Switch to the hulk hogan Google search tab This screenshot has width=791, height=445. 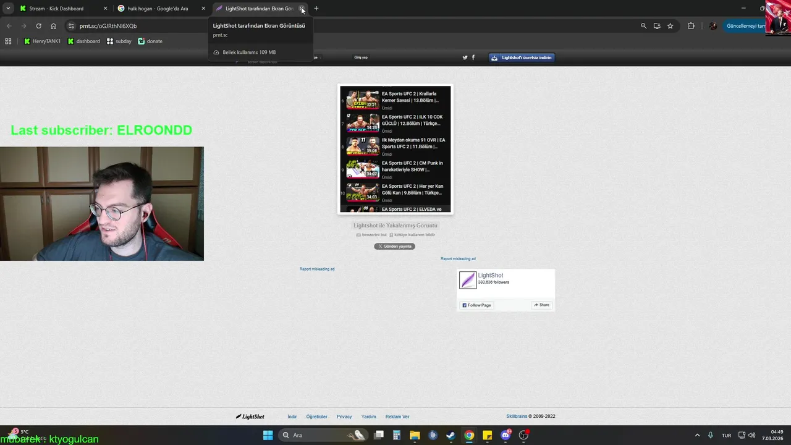161,9
